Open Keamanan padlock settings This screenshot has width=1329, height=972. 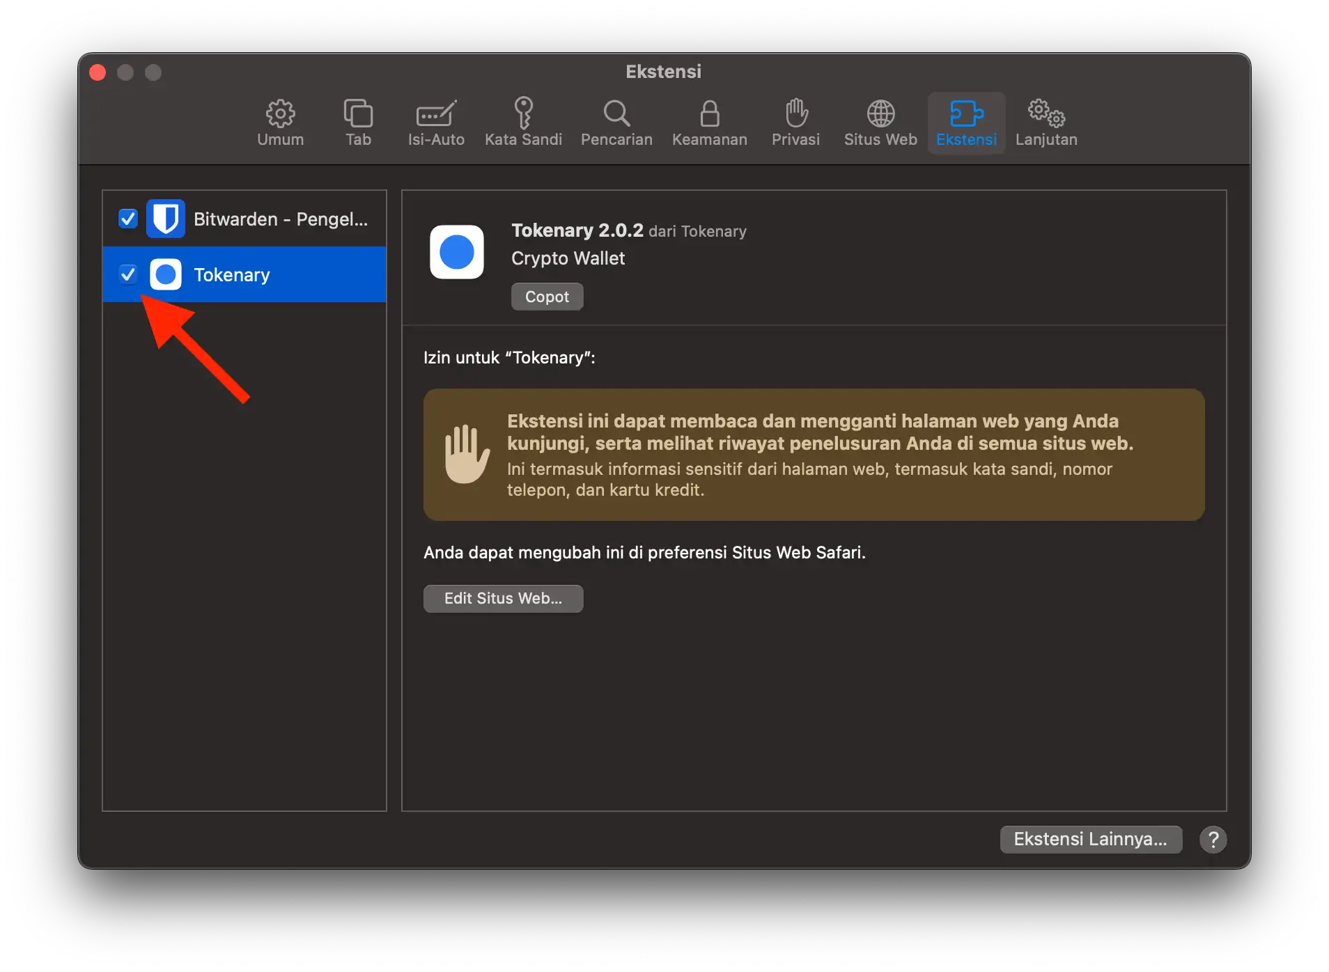(709, 123)
